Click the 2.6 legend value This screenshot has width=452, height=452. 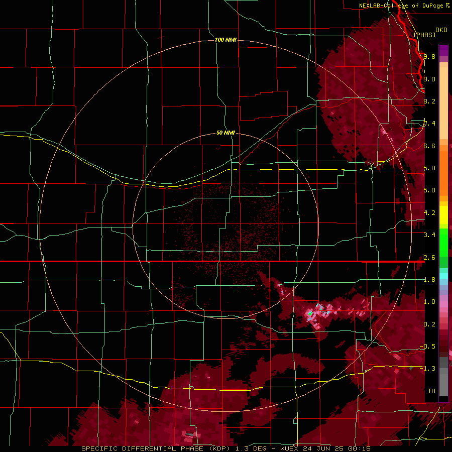point(429,257)
